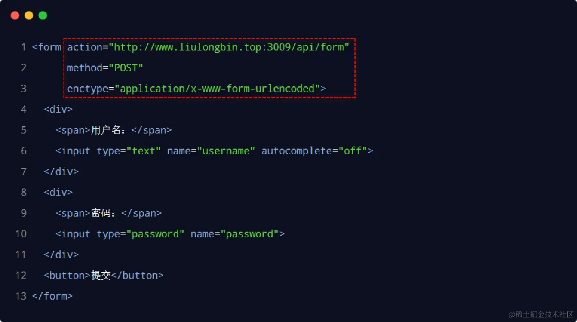
Task: Select the method="POST" attribute text
Action: point(105,68)
